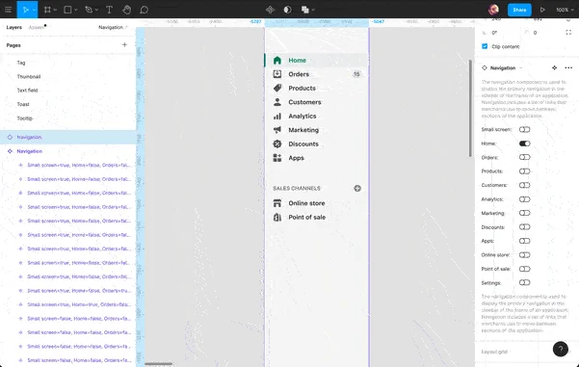Image resolution: width=579 pixels, height=367 pixels.
Task: Open help with question mark button
Action: coord(561,349)
